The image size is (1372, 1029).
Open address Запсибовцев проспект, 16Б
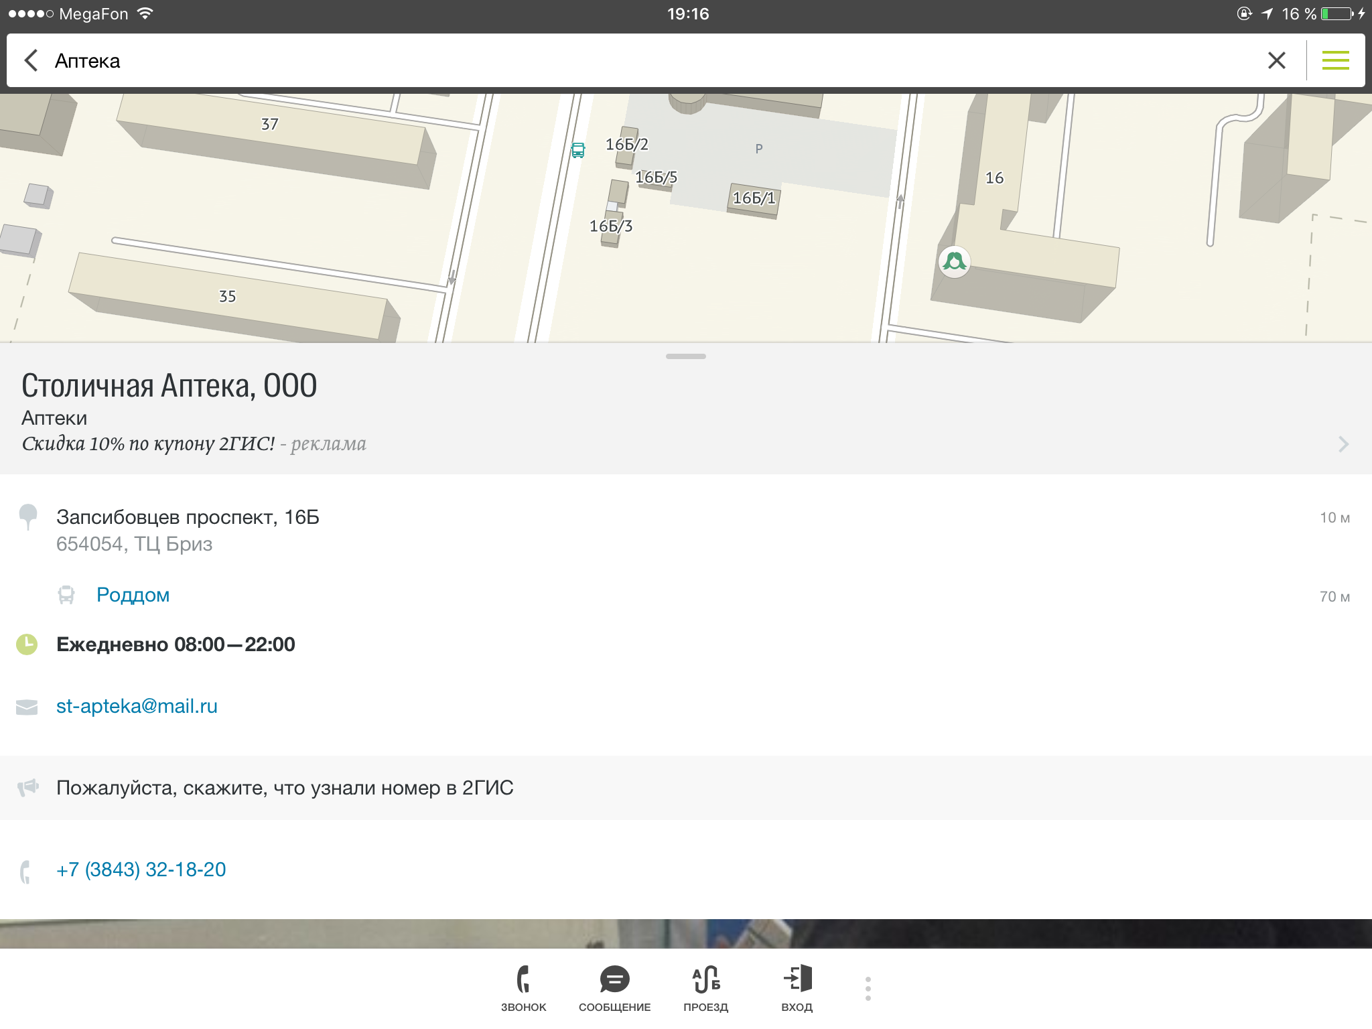(x=188, y=517)
